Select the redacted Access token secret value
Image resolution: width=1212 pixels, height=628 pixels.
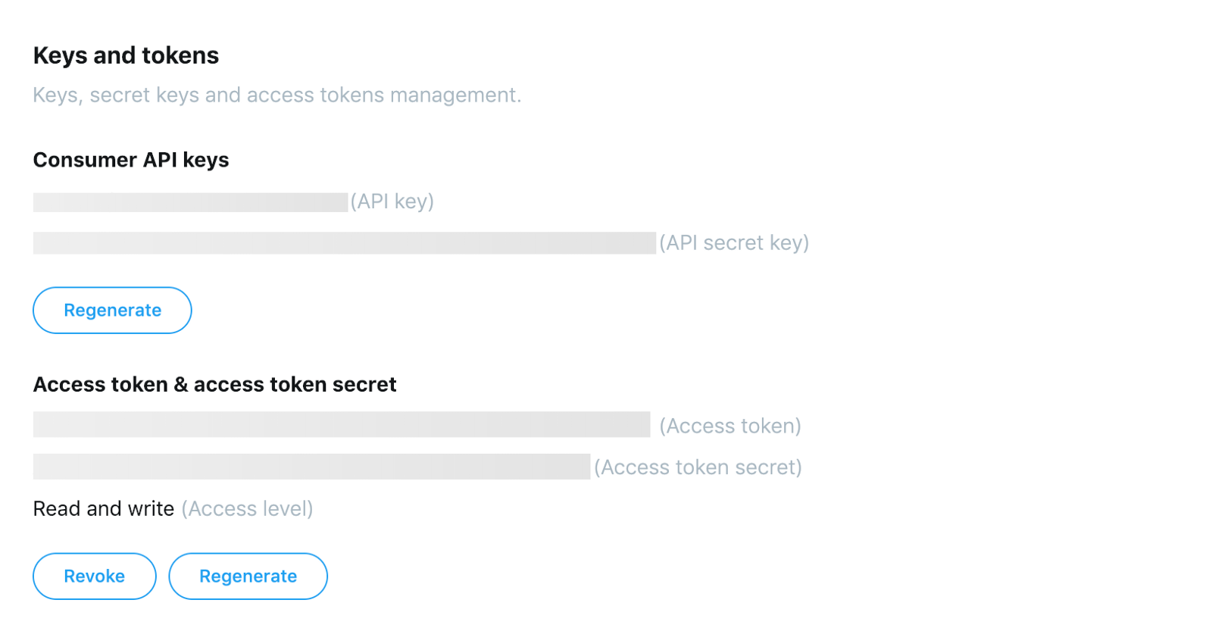311,467
